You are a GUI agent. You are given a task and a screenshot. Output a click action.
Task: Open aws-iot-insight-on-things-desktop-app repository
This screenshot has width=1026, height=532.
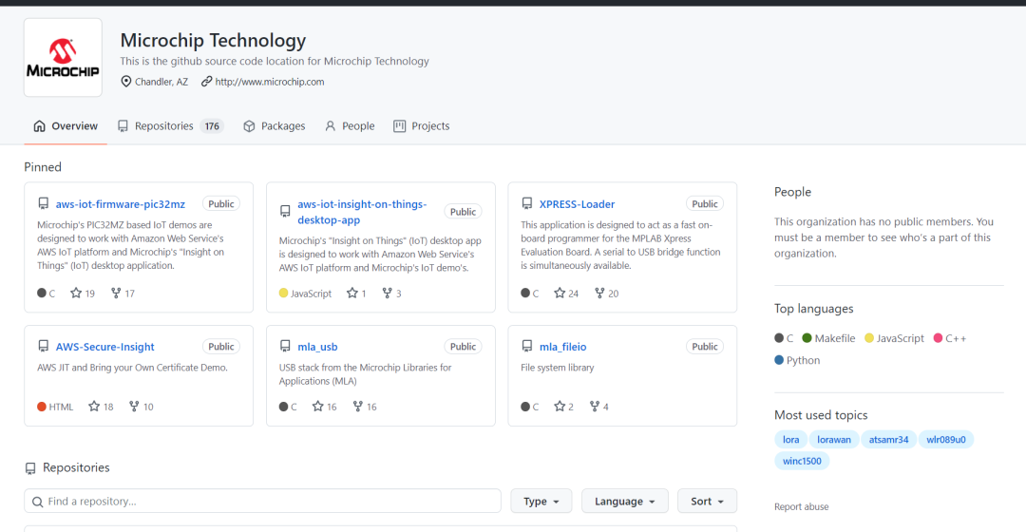pyautogui.click(x=362, y=212)
